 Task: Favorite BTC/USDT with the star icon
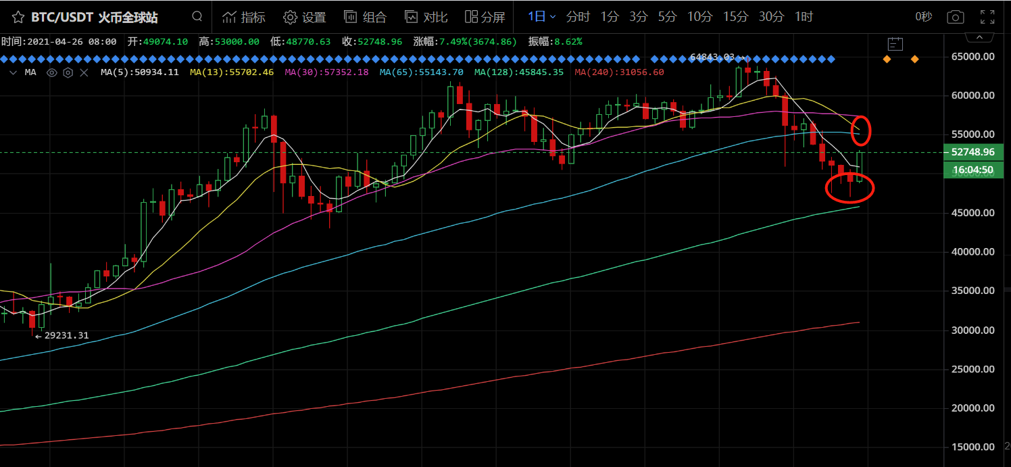click(18, 17)
